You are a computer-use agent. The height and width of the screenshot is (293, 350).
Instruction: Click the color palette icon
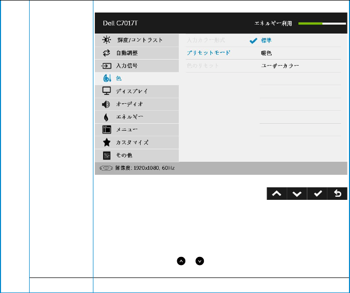107,78
